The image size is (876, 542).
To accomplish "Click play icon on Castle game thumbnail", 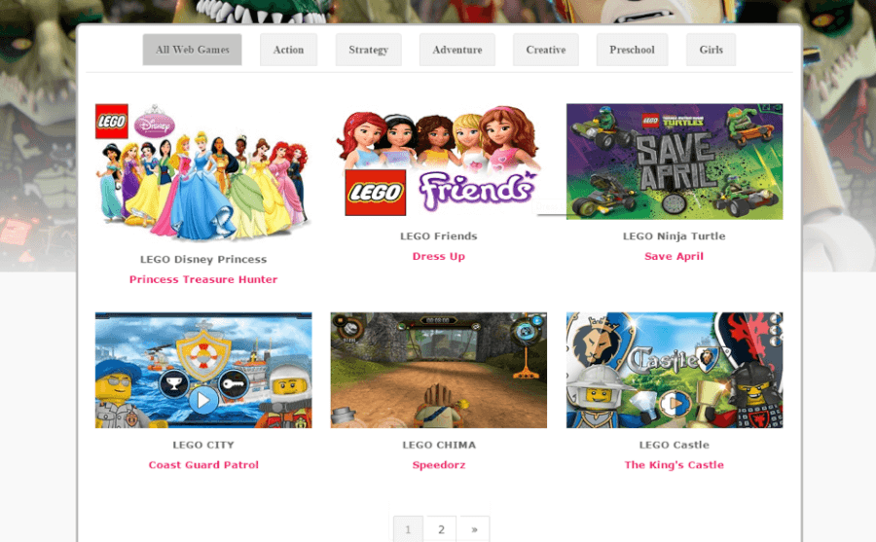I will pyautogui.click(x=675, y=403).
